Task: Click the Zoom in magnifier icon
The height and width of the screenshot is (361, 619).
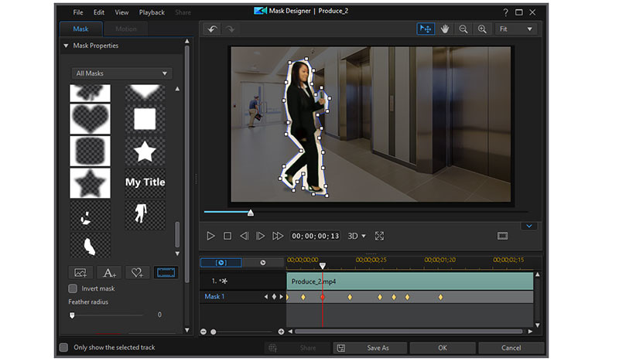Action: [x=482, y=29]
